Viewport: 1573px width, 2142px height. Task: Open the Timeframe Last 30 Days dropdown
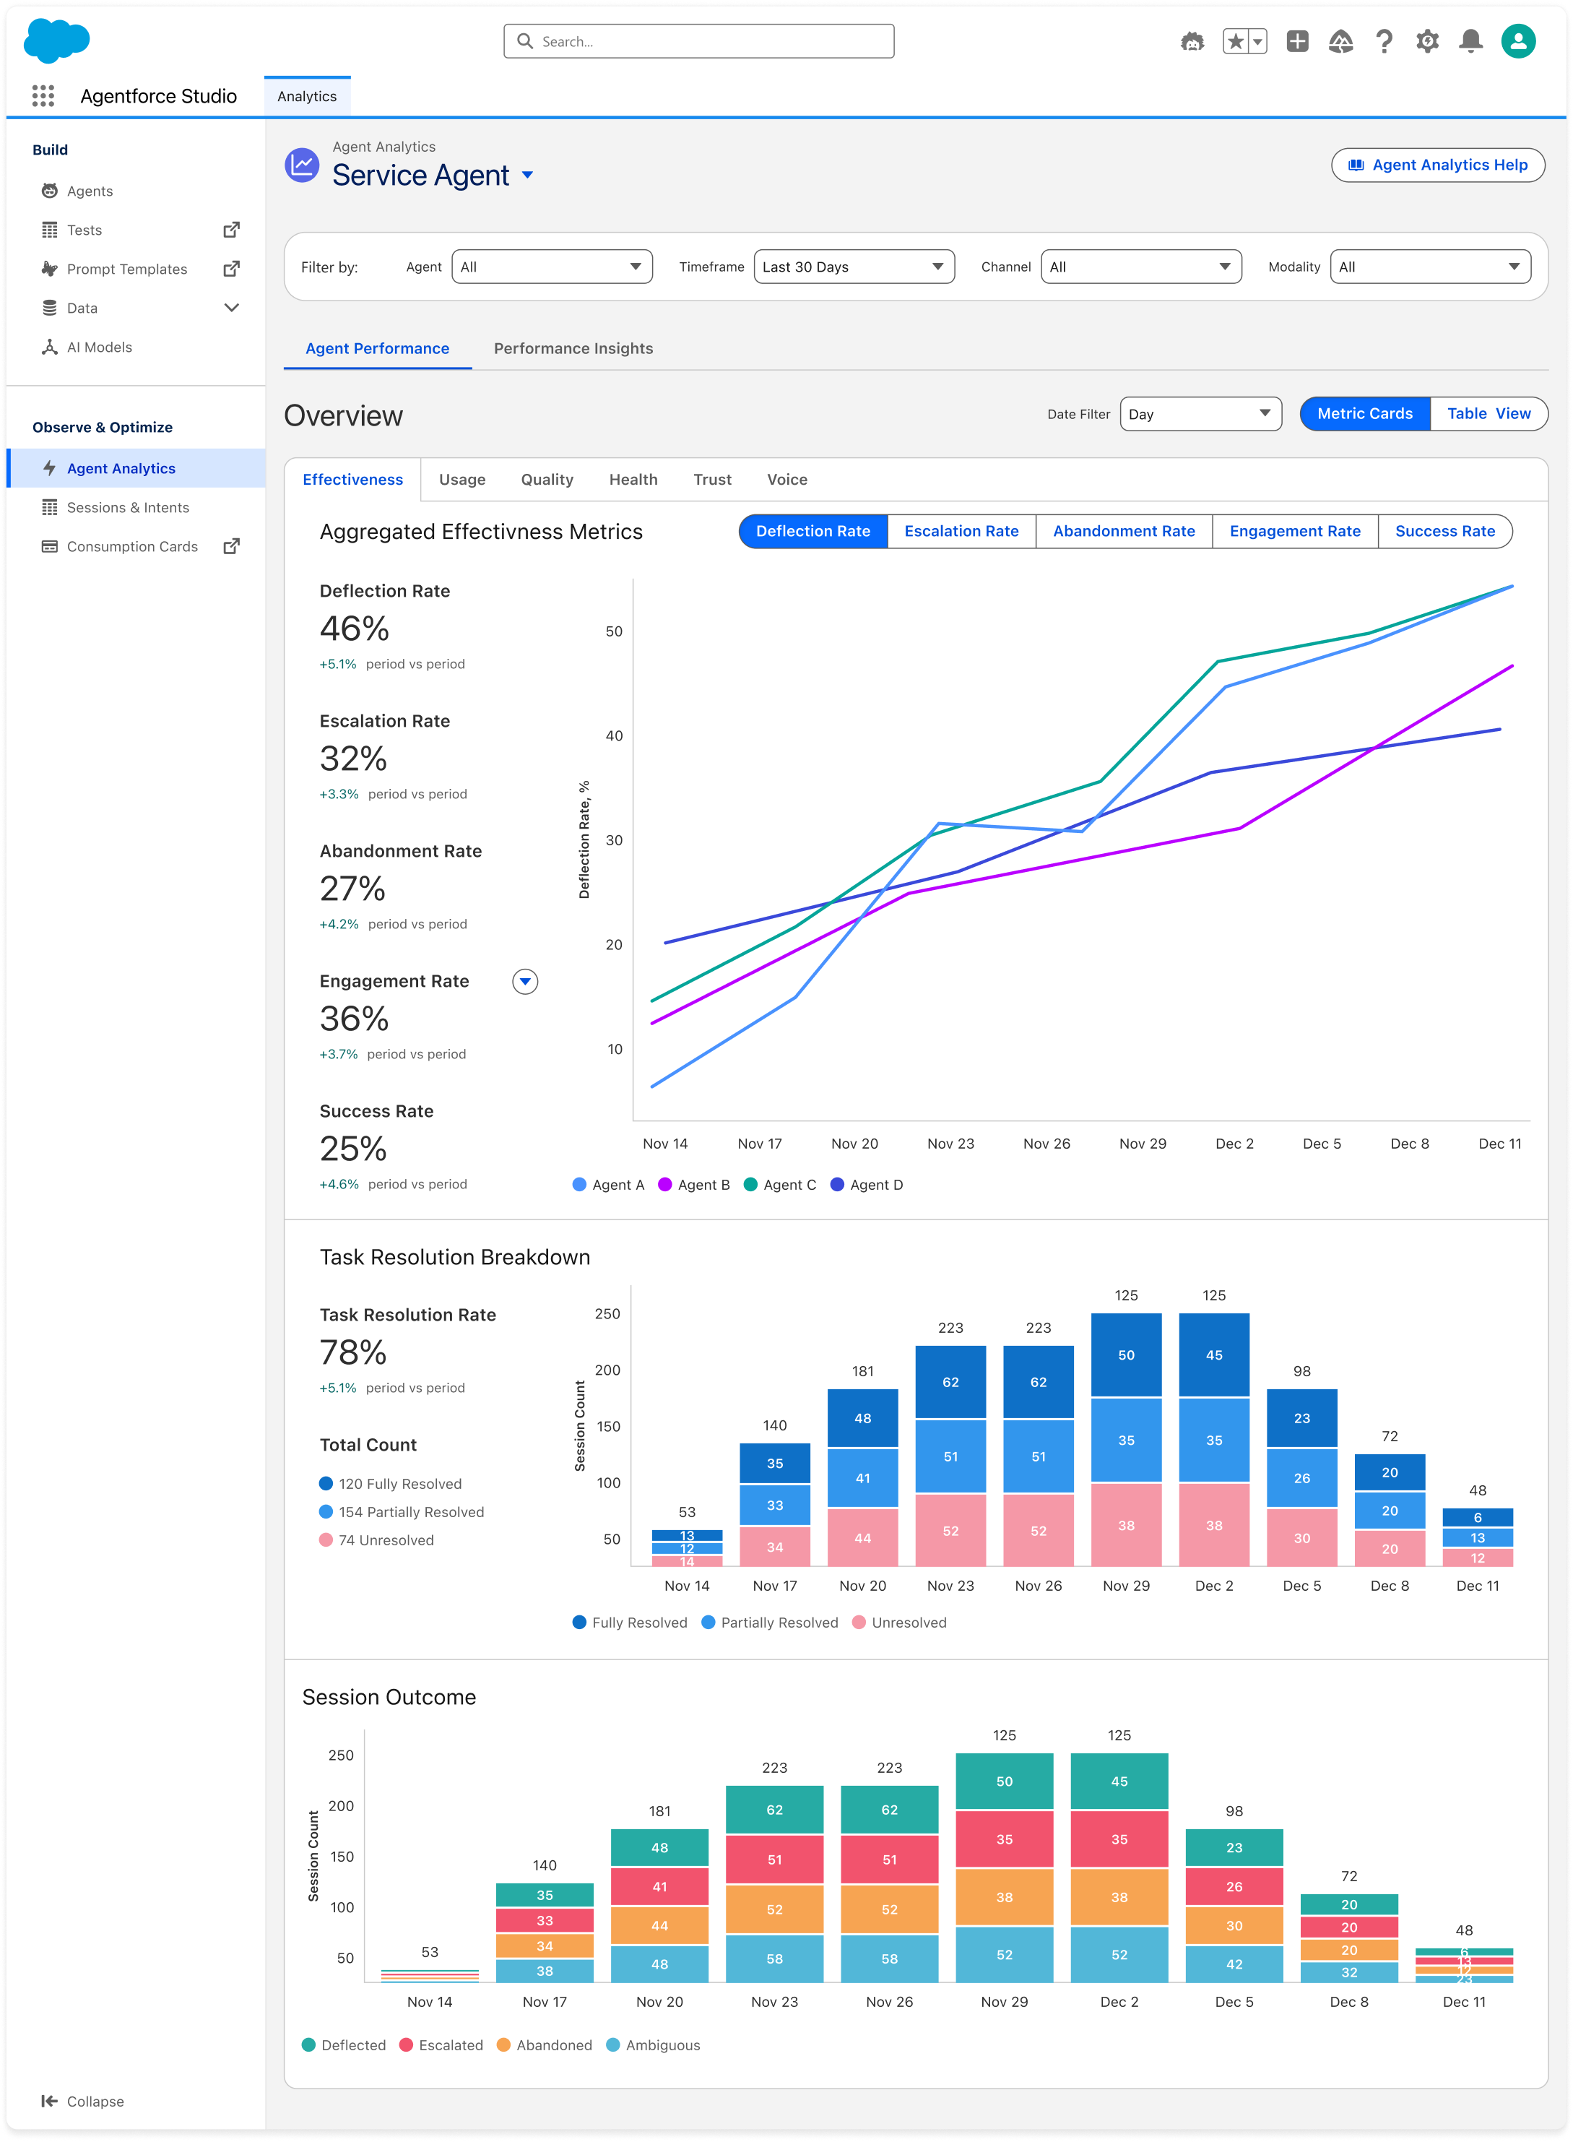[854, 267]
